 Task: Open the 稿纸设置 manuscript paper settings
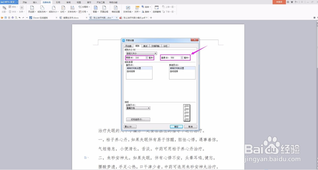(116, 9)
